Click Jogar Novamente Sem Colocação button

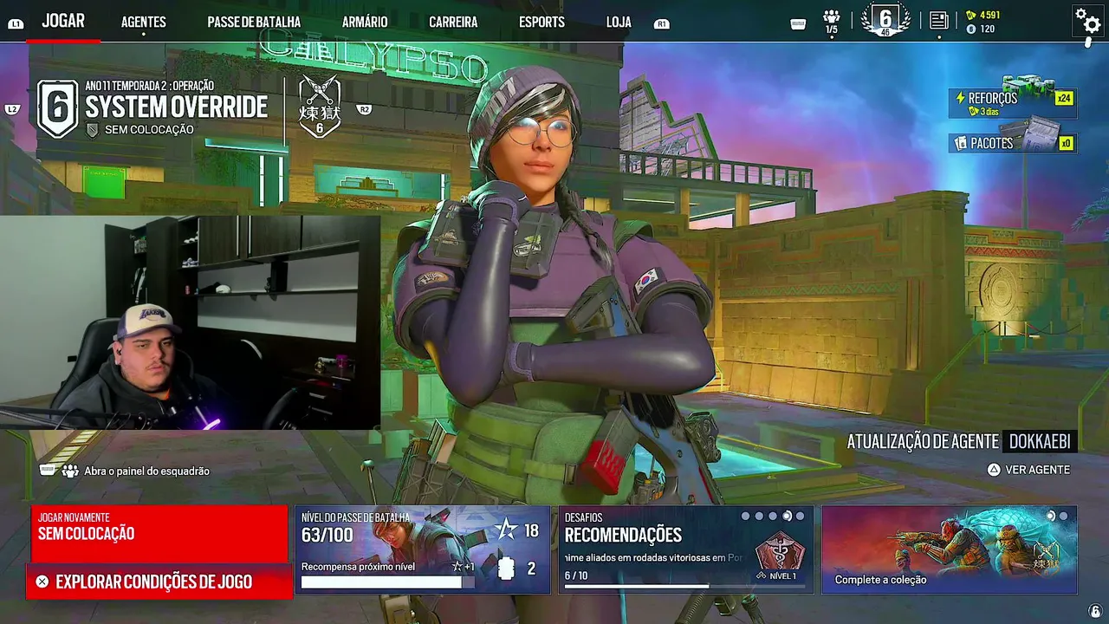pyautogui.click(x=159, y=534)
